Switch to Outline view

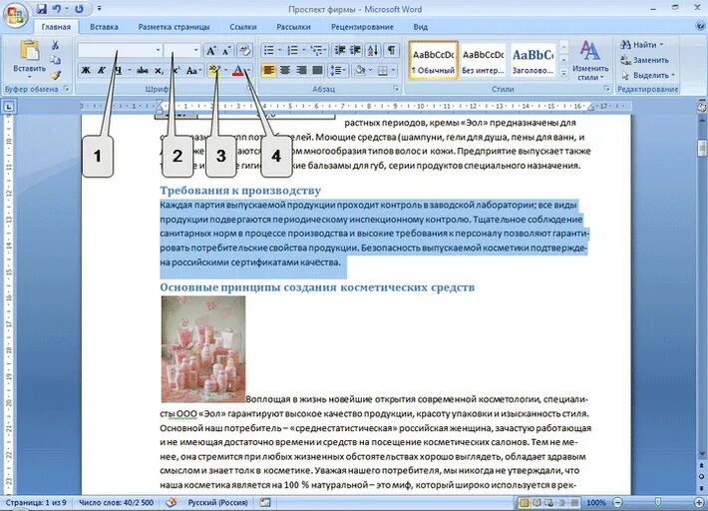coord(562,502)
